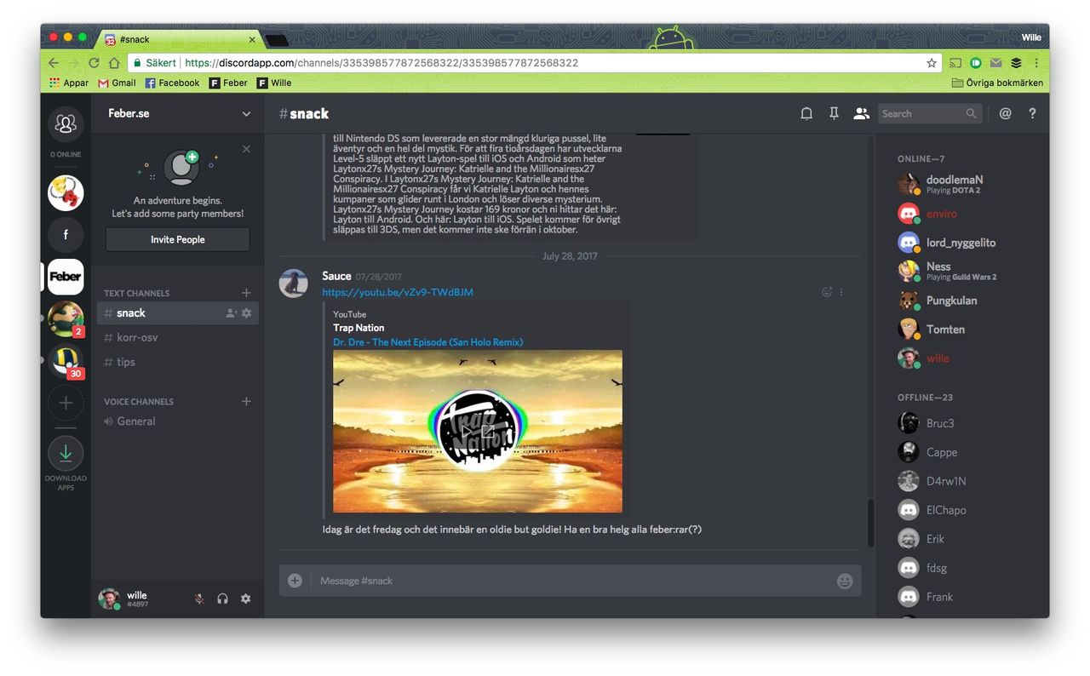Open Chrome's three-dot menu
This screenshot has width=1090, height=676.
[x=1036, y=63]
